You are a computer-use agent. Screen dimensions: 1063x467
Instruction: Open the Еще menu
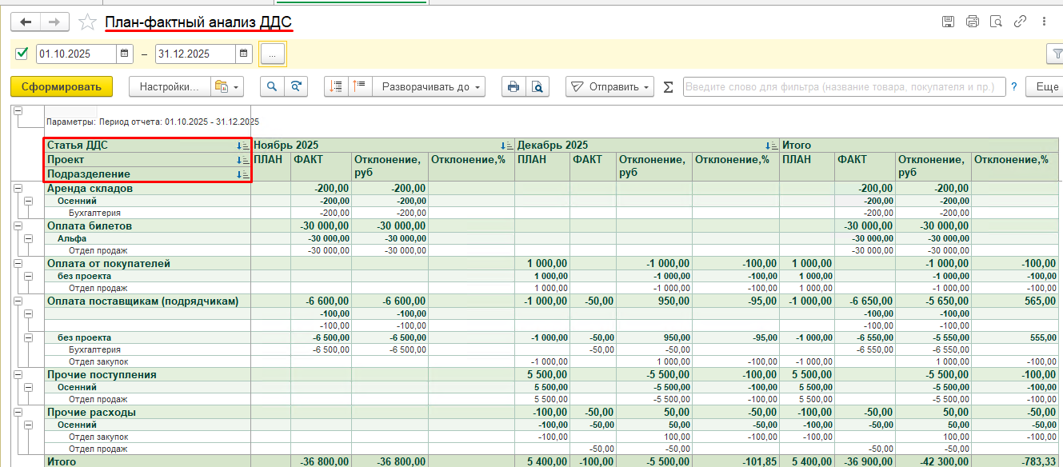click(x=1044, y=86)
